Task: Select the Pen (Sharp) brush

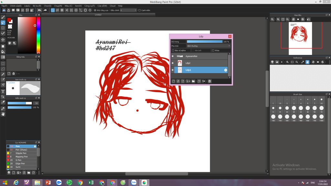Action: 22,150
